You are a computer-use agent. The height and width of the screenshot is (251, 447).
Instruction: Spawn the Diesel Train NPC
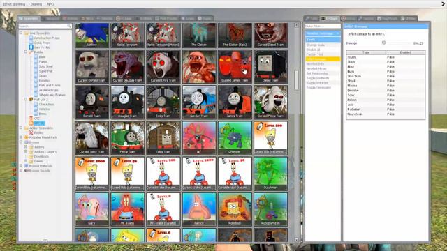click(x=270, y=67)
